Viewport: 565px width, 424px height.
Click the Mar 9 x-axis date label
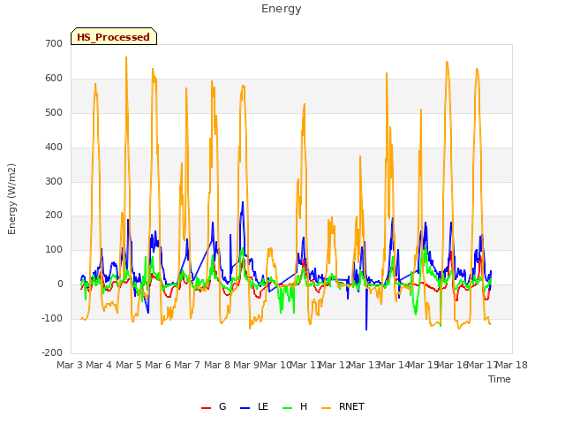(x=246, y=365)
